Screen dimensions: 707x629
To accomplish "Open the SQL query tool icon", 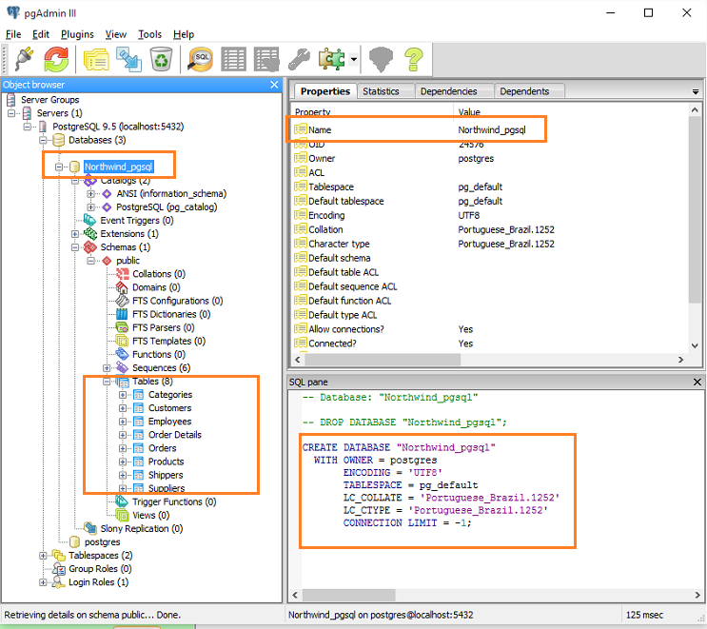I will 201,59.
